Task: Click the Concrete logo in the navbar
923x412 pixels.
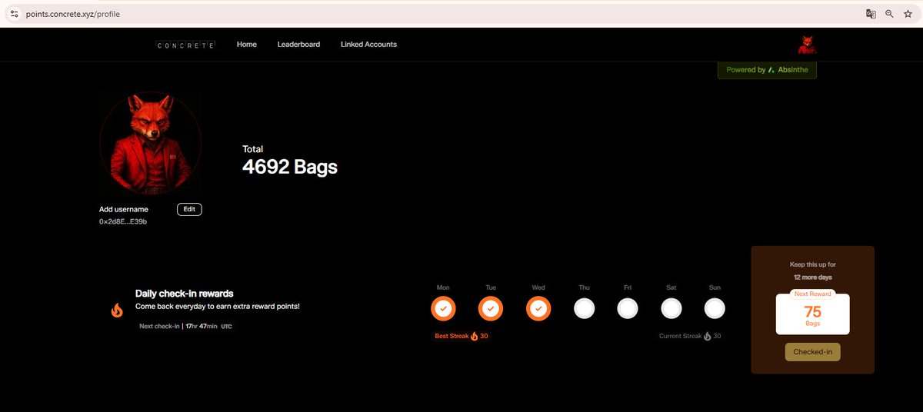Action: coord(185,45)
